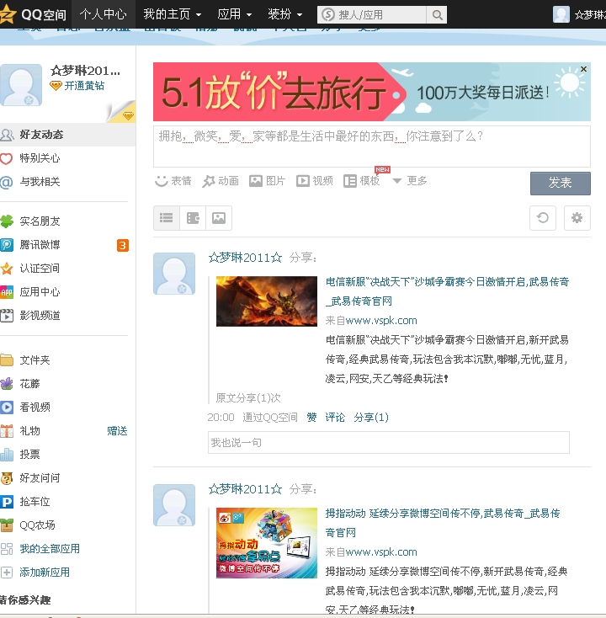Click 添加新应用 plus icon

coord(7,573)
